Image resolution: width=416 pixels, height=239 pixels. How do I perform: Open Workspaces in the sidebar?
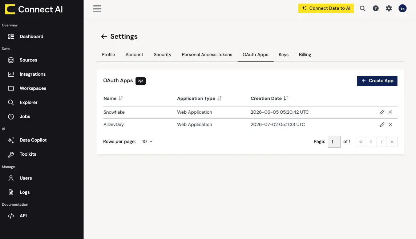33,88
